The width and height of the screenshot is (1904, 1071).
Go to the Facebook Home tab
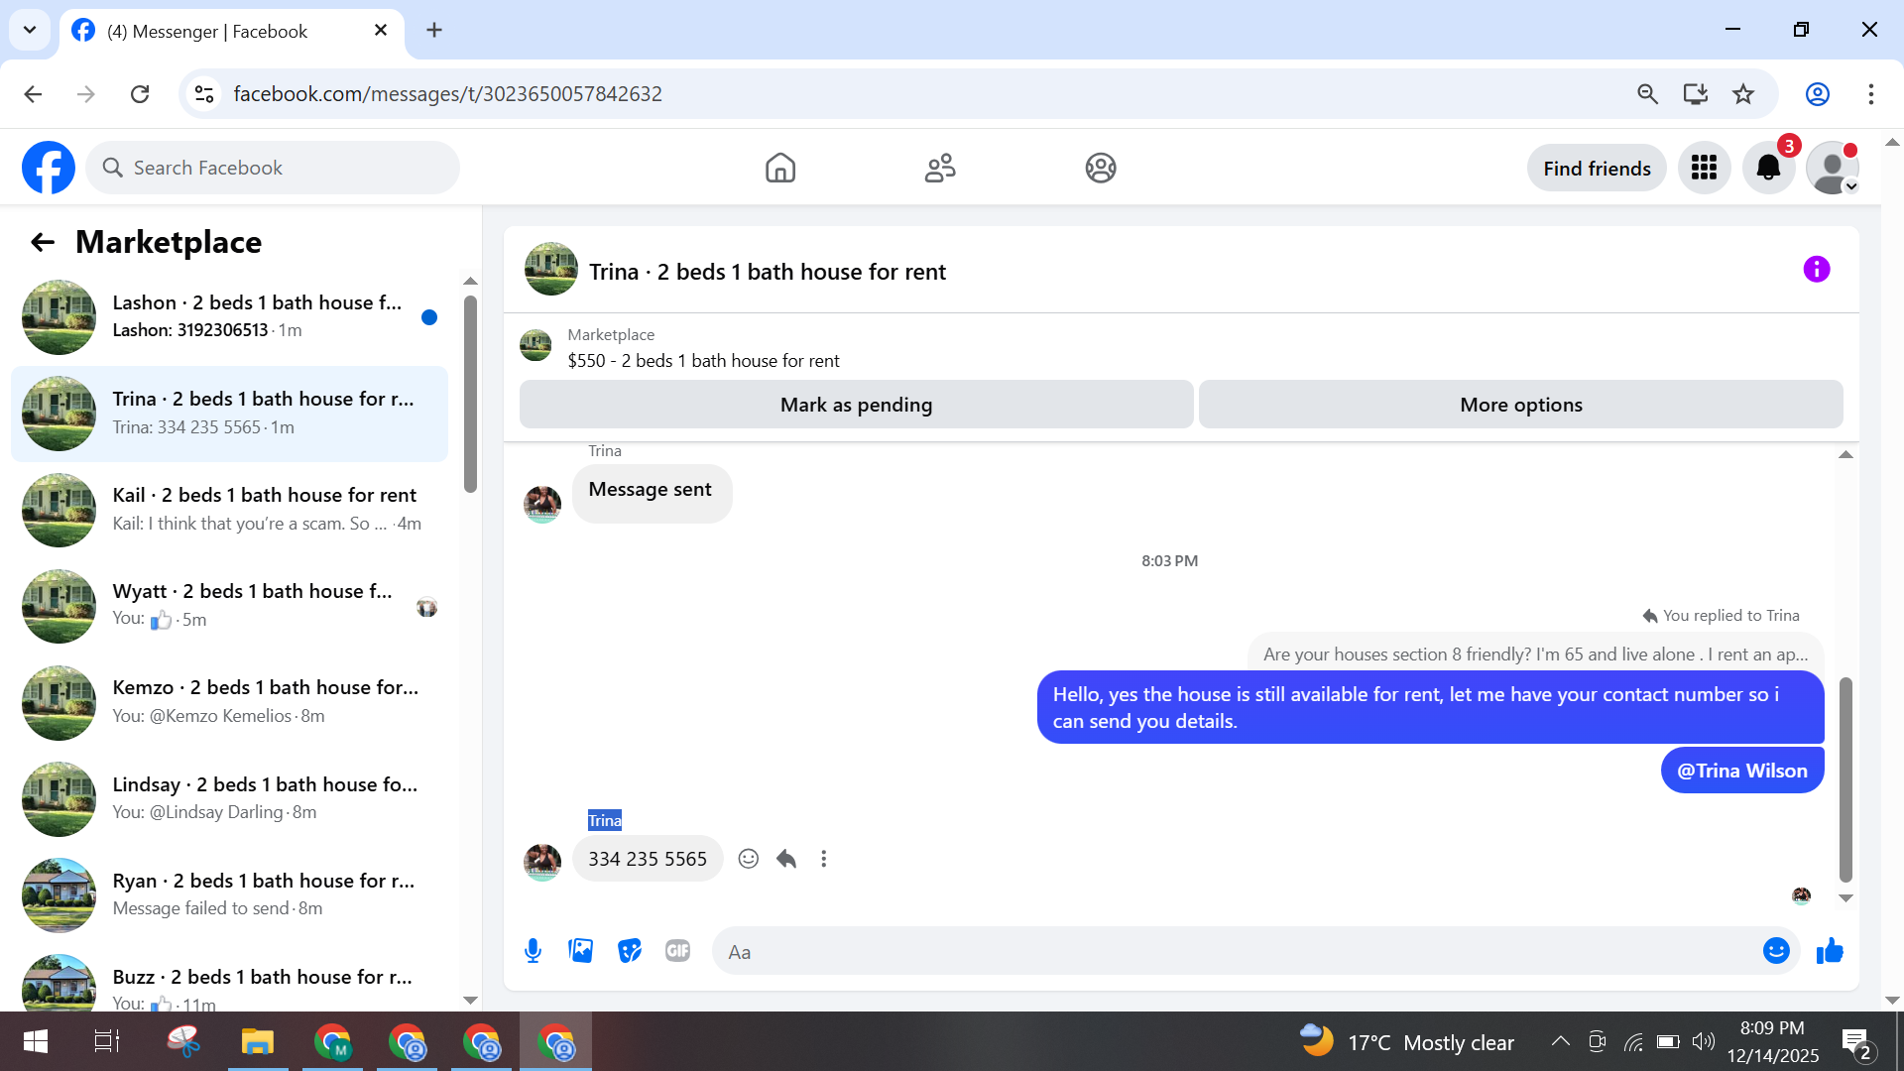pos(780,169)
